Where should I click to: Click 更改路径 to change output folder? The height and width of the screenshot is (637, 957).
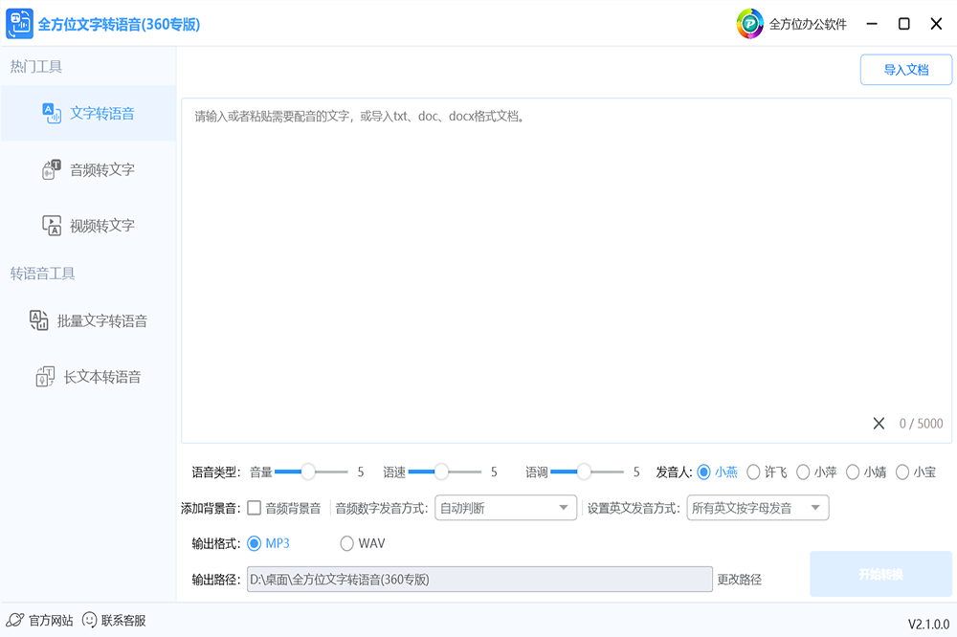740,580
